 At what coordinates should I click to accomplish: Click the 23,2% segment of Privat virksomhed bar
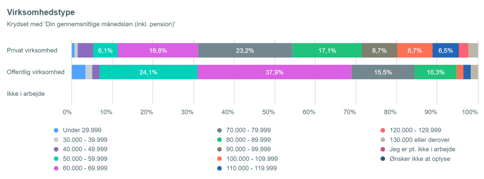[245, 51]
